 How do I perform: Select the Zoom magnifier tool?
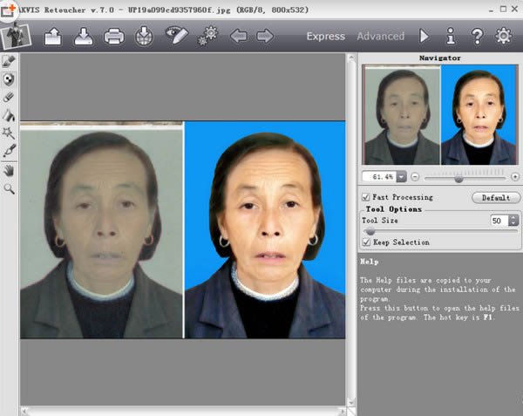click(x=9, y=188)
